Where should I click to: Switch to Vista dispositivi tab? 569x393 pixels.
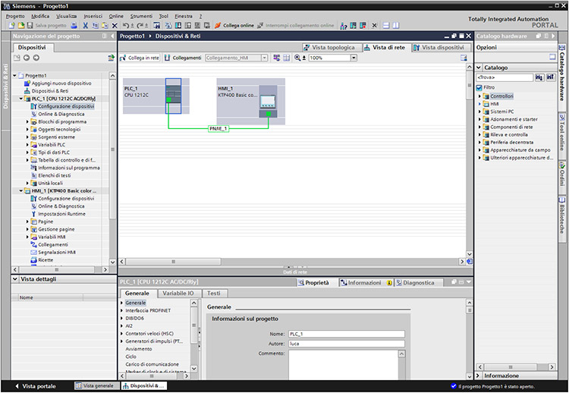pyautogui.click(x=442, y=48)
